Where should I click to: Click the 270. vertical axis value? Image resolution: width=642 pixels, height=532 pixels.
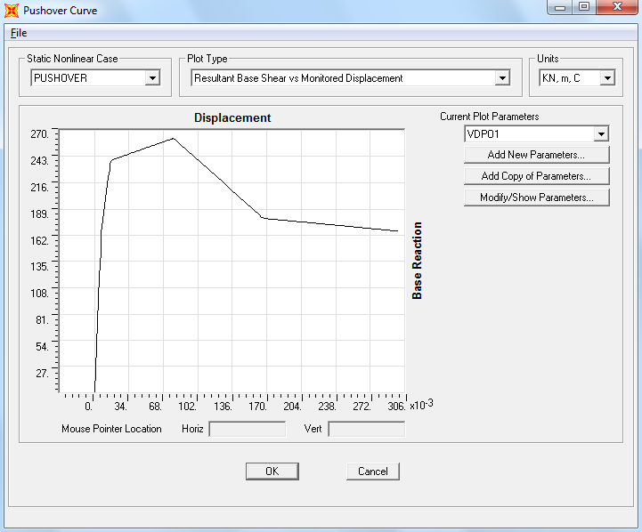point(40,134)
